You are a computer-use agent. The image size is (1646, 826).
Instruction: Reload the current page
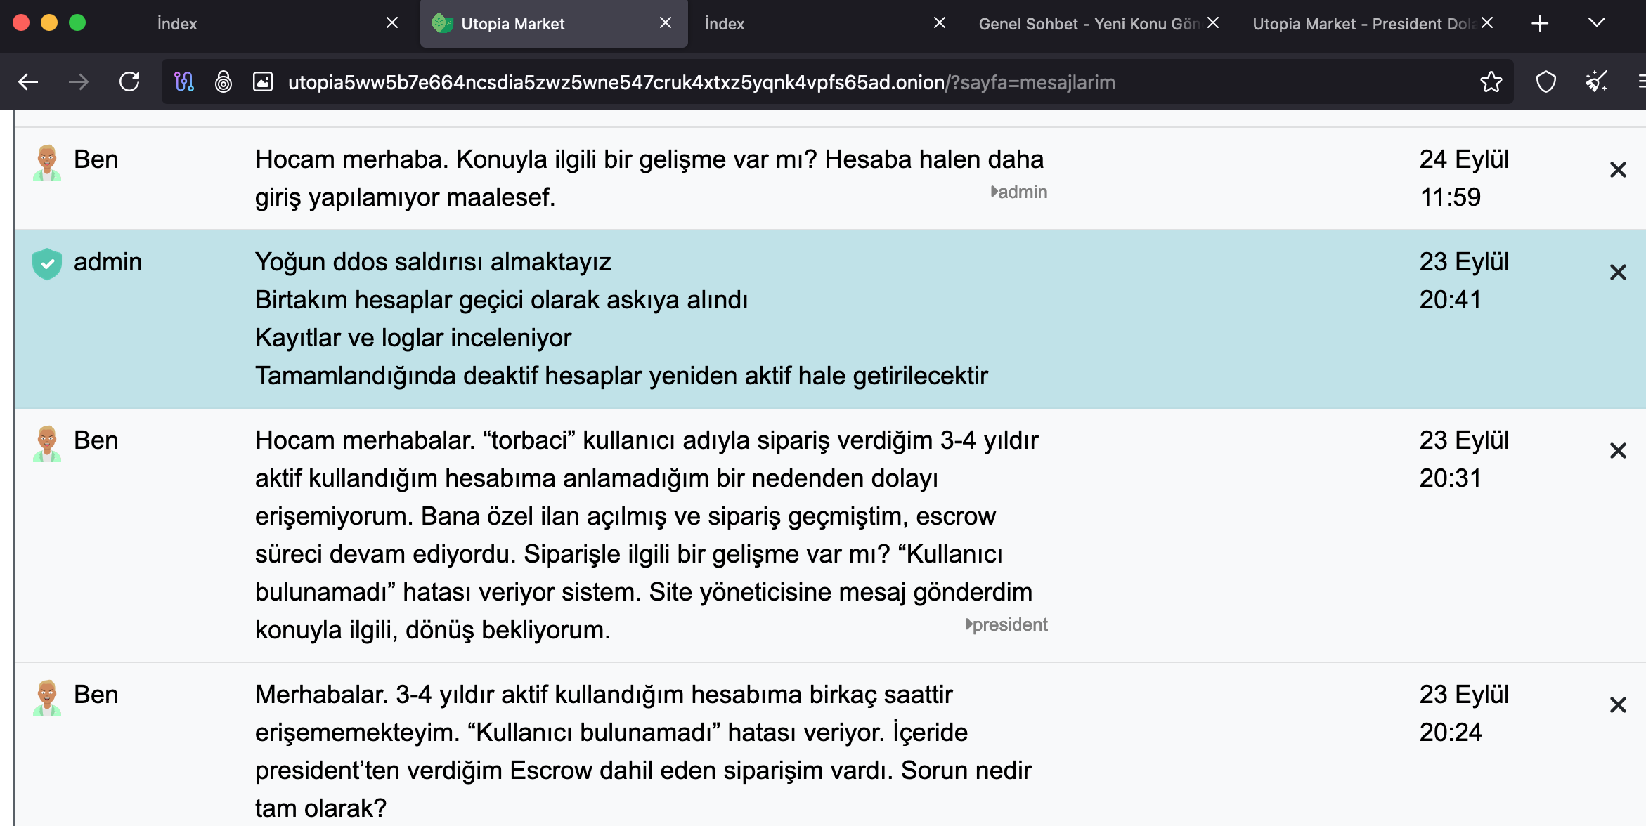[129, 82]
